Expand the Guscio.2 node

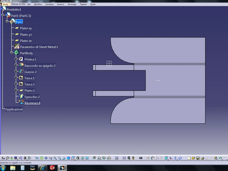click(x=16, y=71)
